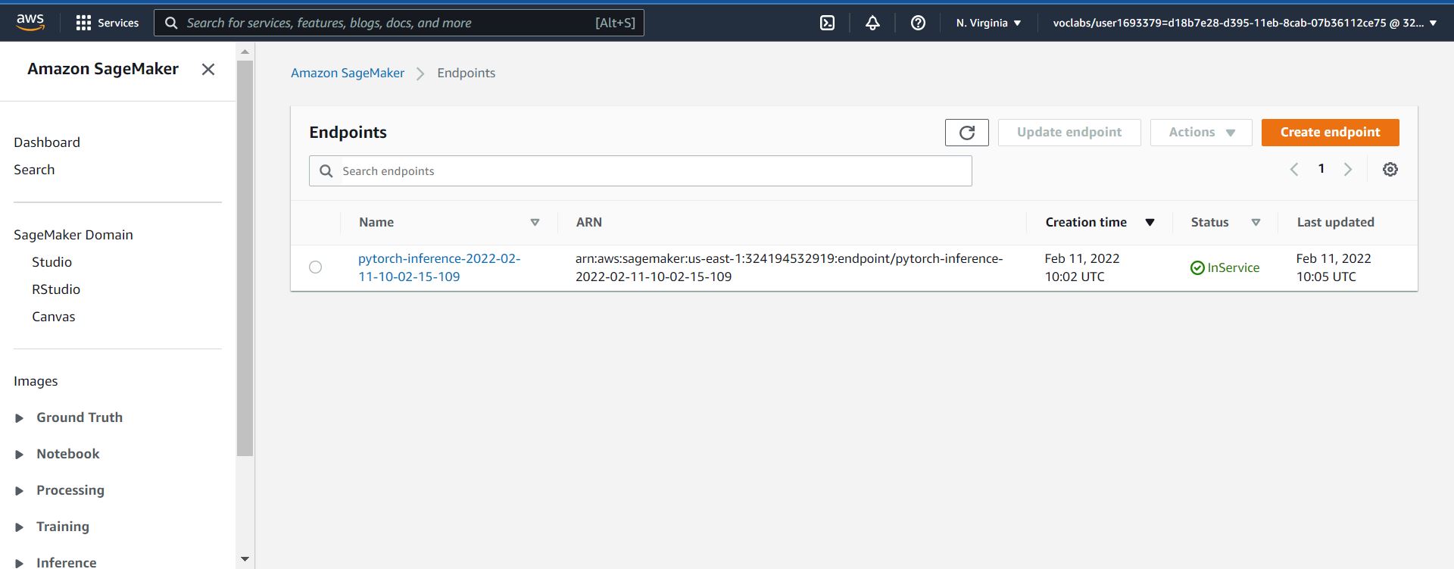Image resolution: width=1454 pixels, height=569 pixels.
Task: Launch the CloudShell terminal icon
Action: [828, 23]
